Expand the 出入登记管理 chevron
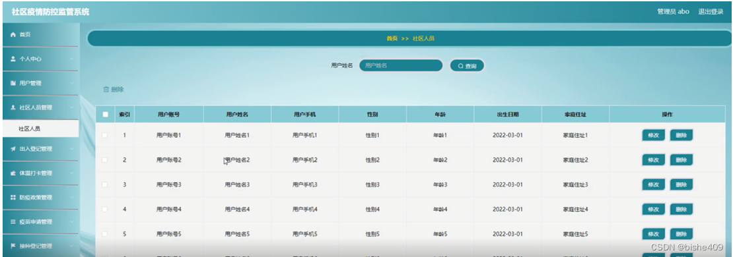The image size is (733, 257). (72, 149)
